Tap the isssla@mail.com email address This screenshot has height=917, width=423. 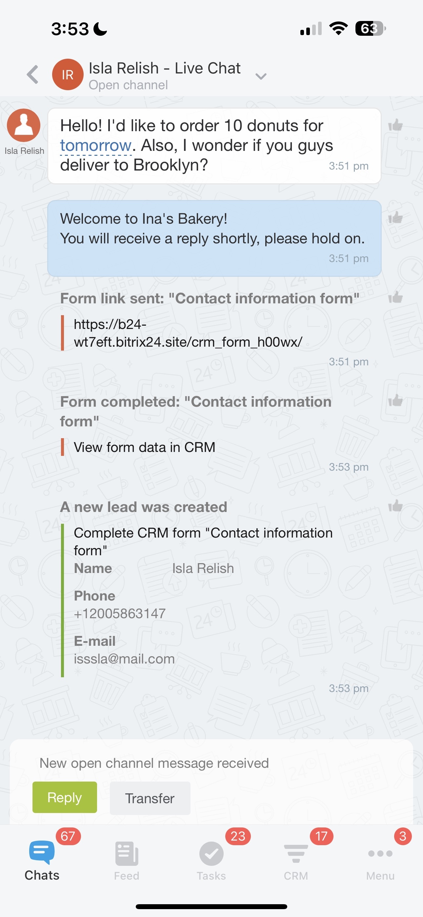point(124,659)
